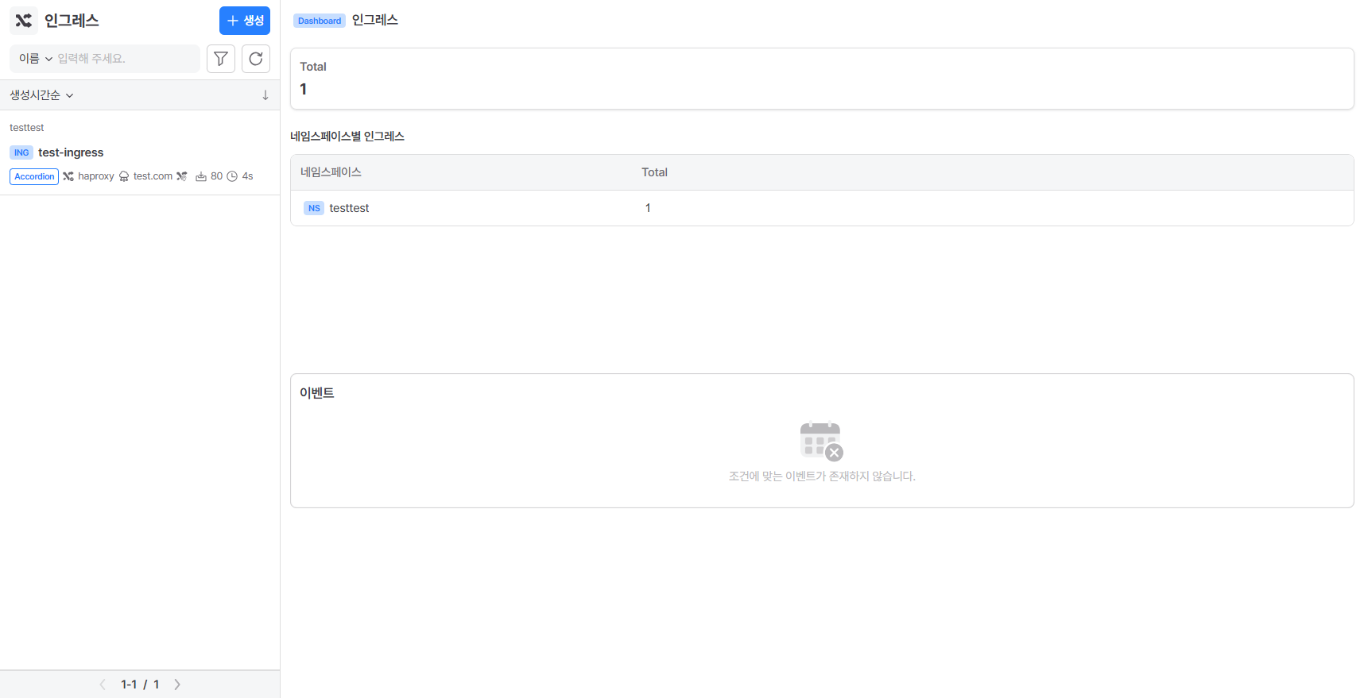The height and width of the screenshot is (698, 1364).
Task: Click the 네임스페이스 column header
Action: (x=331, y=172)
